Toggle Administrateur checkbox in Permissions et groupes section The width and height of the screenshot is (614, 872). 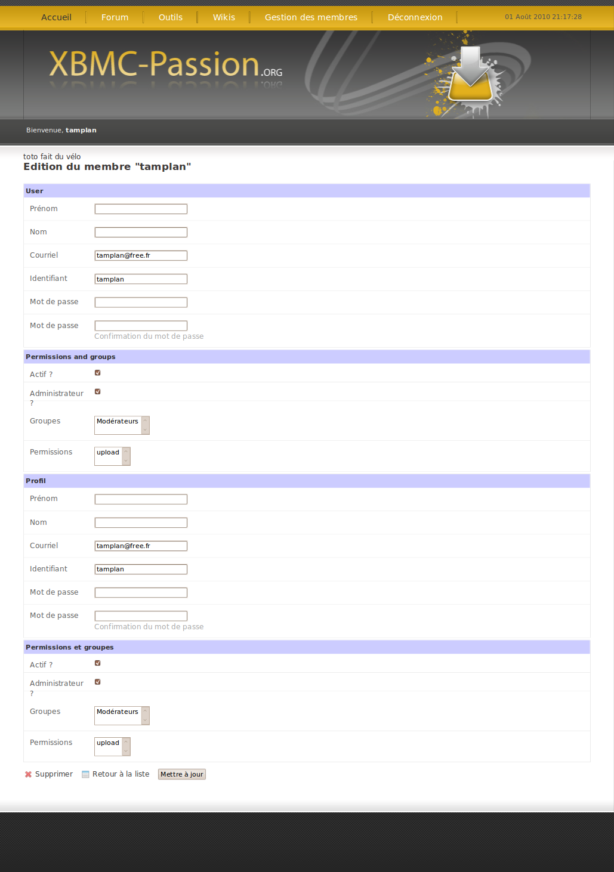pos(98,682)
